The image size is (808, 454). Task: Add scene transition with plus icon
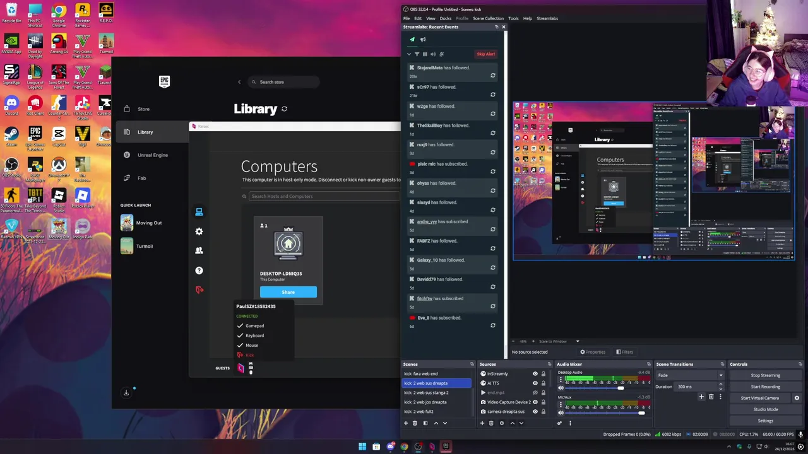[x=701, y=397]
